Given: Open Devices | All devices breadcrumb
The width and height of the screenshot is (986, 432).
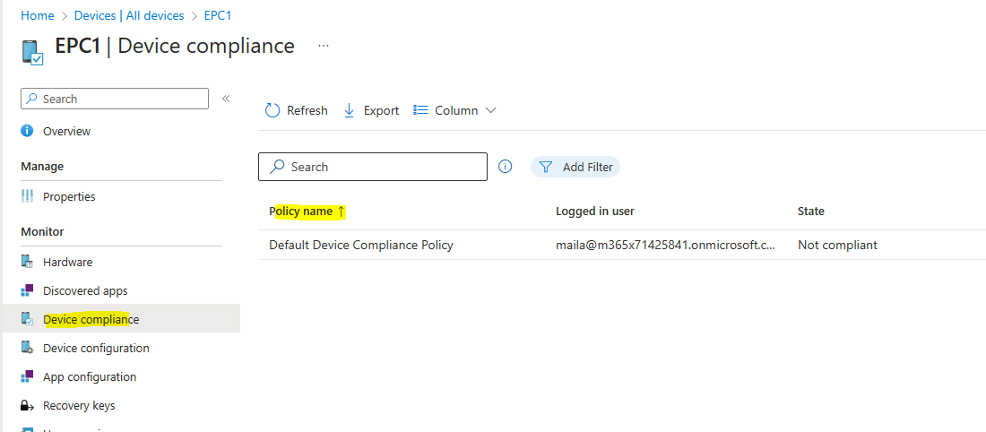Looking at the screenshot, I should click(129, 16).
